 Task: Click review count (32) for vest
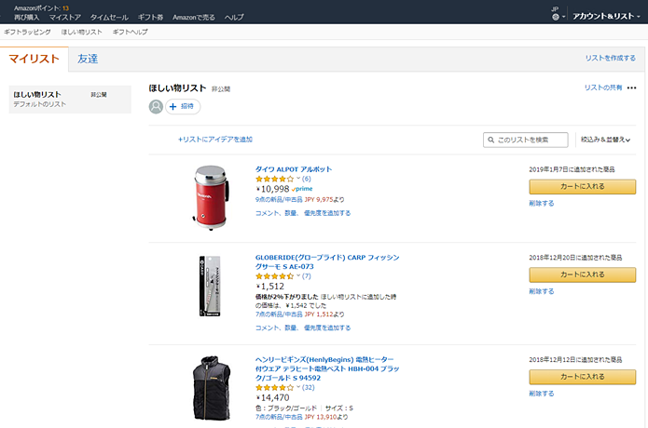click(x=309, y=388)
